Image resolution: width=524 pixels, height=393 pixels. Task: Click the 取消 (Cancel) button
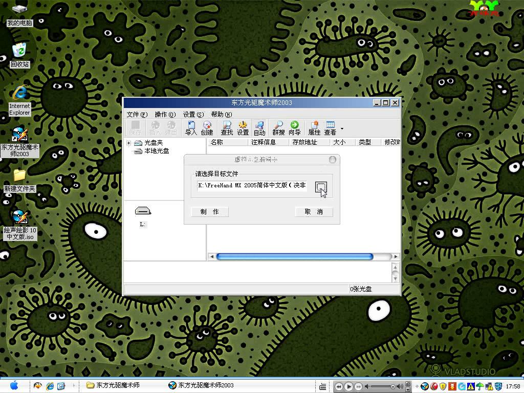coord(314,211)
